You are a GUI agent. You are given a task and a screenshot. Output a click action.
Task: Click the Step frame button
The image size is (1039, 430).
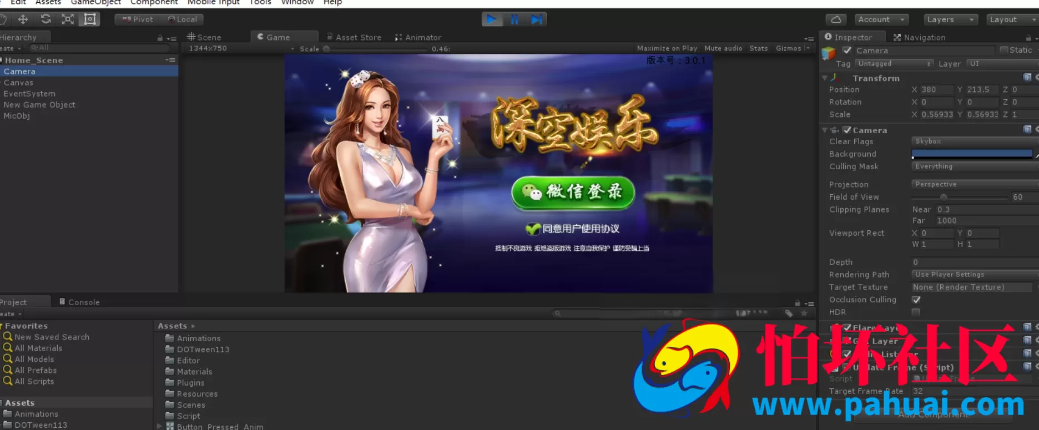536,19
